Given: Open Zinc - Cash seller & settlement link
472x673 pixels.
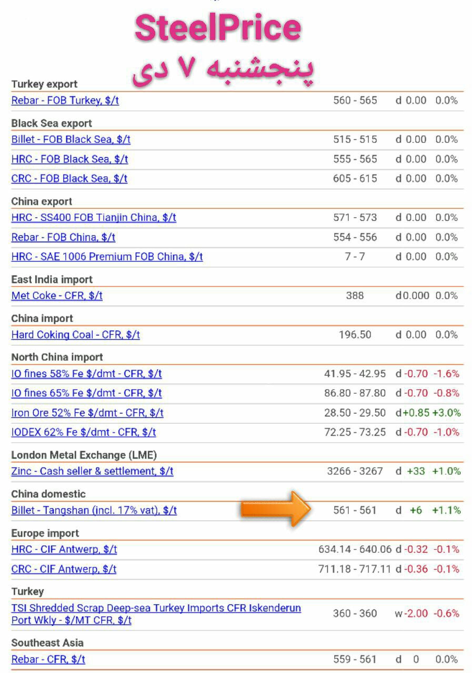Looking at the screenshot, I should tap(92, 471).
